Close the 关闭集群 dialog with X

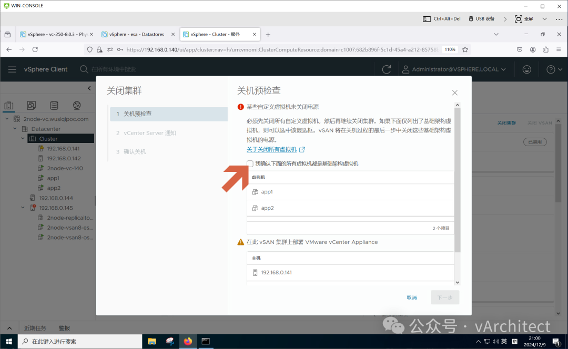click(x=454, y=93)
